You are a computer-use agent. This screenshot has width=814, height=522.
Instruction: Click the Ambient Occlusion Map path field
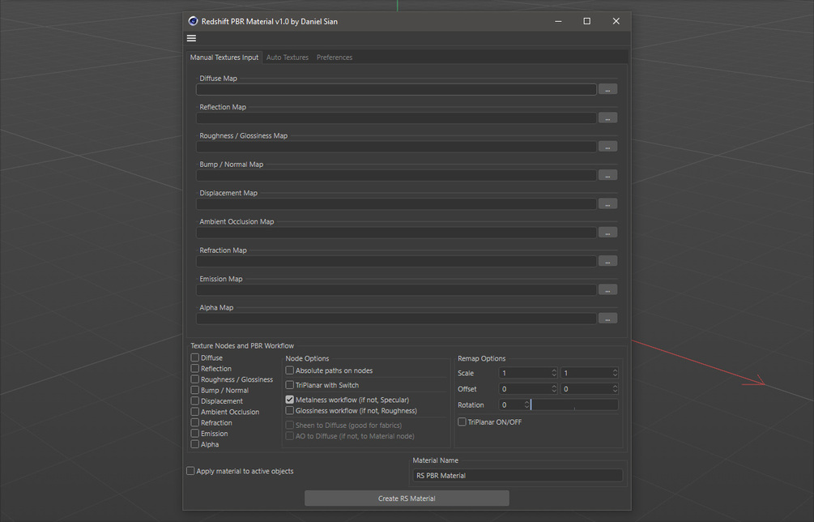point(396,232)
